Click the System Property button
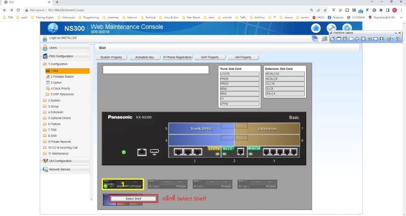 click(x=112, y=57)
